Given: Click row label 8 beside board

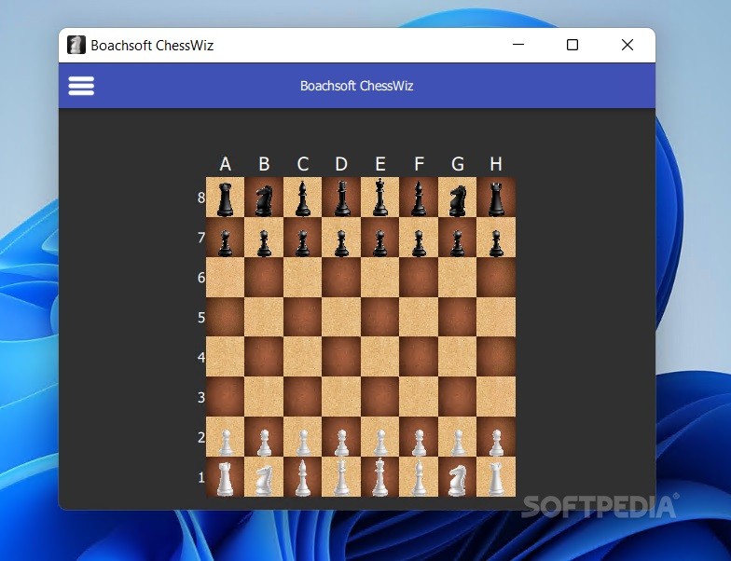Looking at the screenshot, I should click(x=201, y=198).
